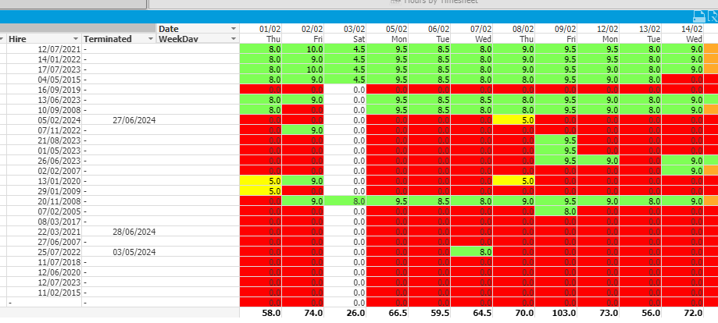Click the 8.0 Saturday cell in the 20/11/2008 row

[345, 201]
